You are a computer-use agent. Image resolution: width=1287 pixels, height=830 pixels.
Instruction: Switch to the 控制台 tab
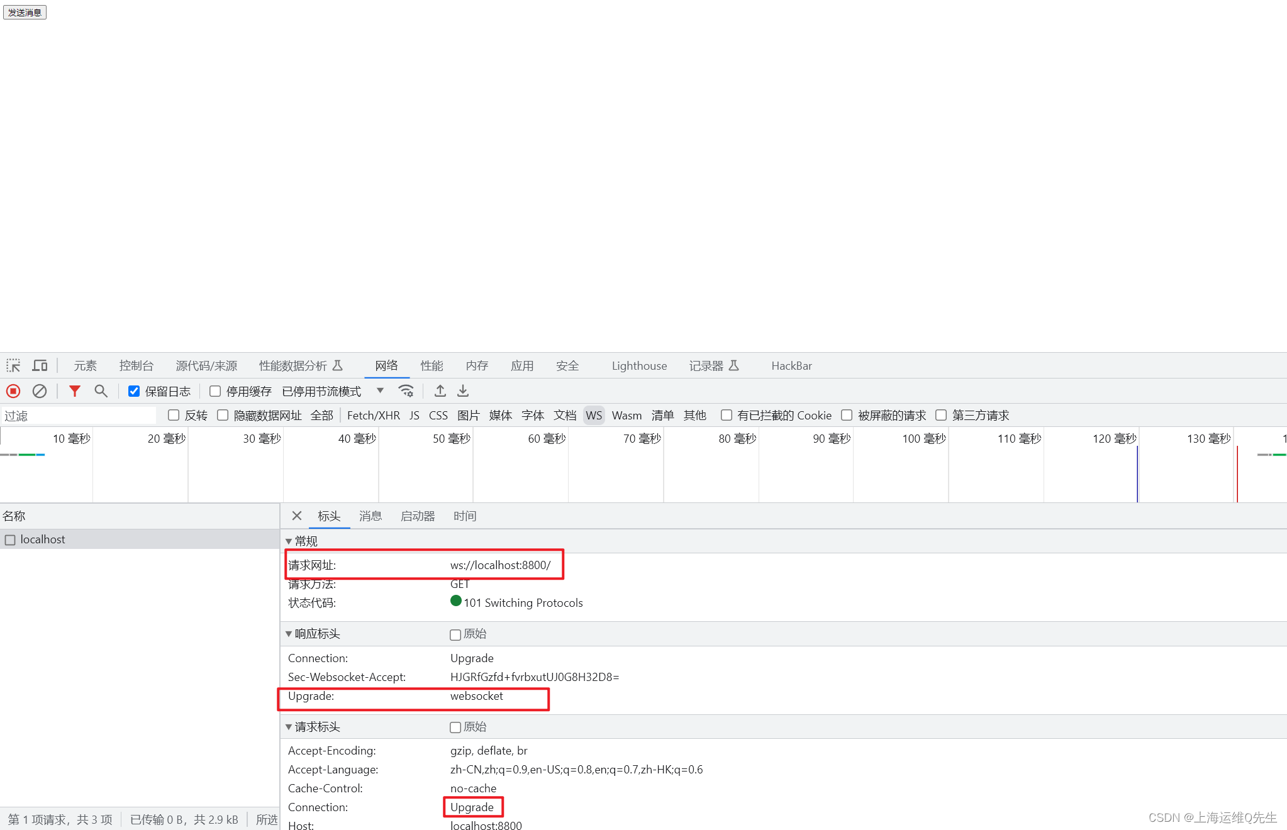[x=136, y=365]
